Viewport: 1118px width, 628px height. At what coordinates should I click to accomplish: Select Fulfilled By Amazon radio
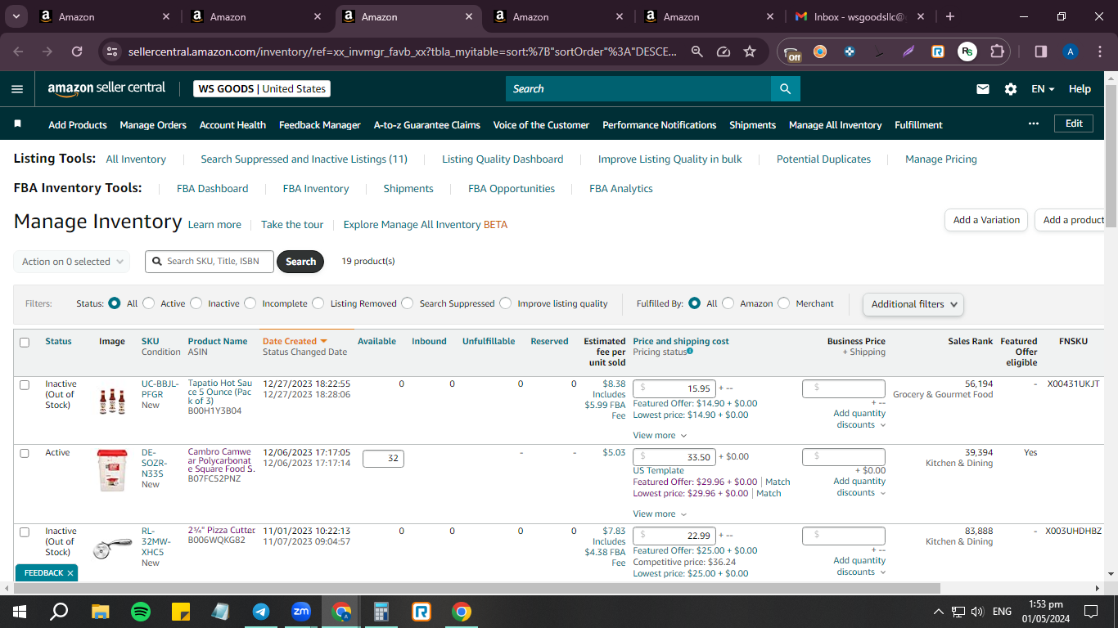coord(728,303)
